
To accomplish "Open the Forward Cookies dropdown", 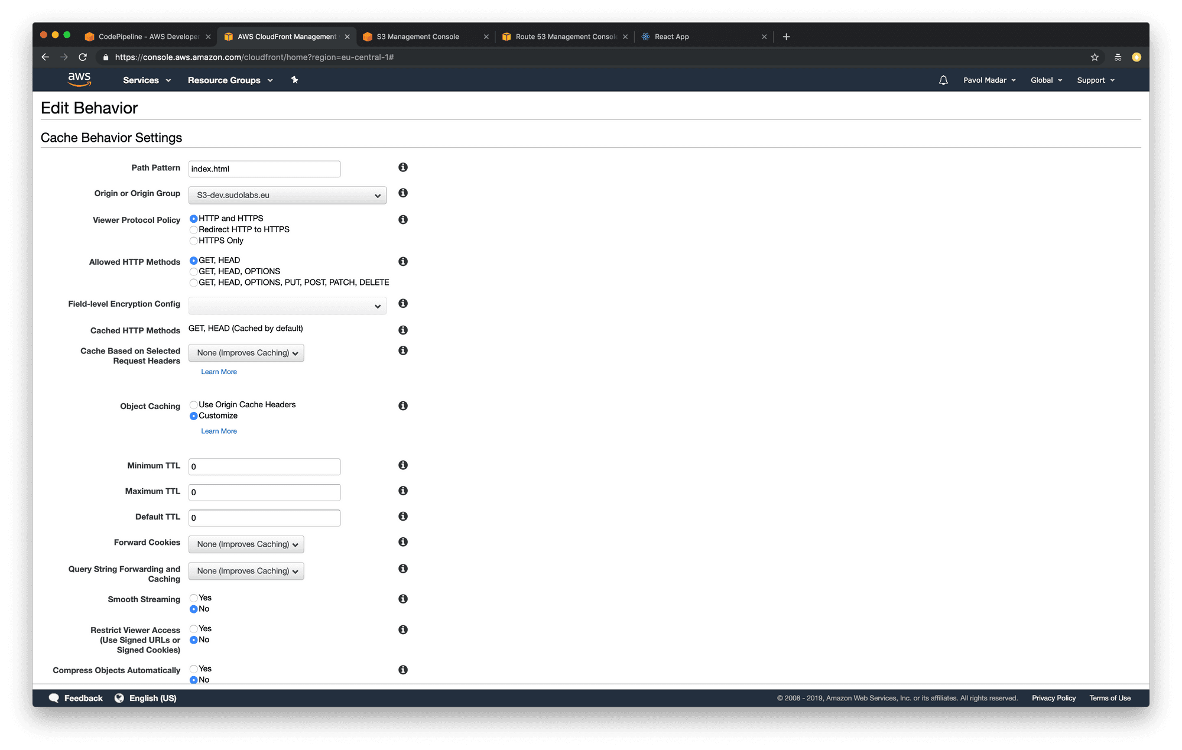I will [x=246, y=544].
